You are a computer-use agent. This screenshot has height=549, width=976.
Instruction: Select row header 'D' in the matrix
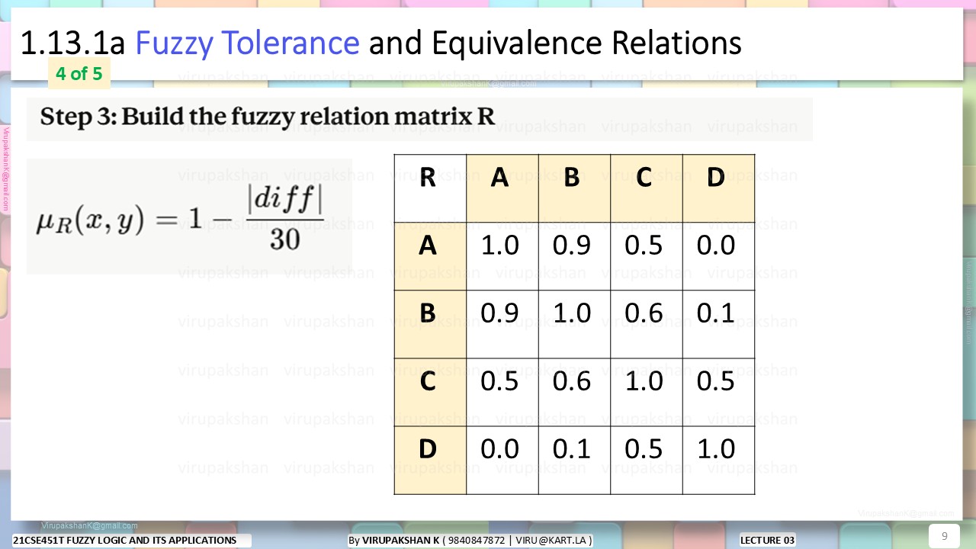coord(430,460)
